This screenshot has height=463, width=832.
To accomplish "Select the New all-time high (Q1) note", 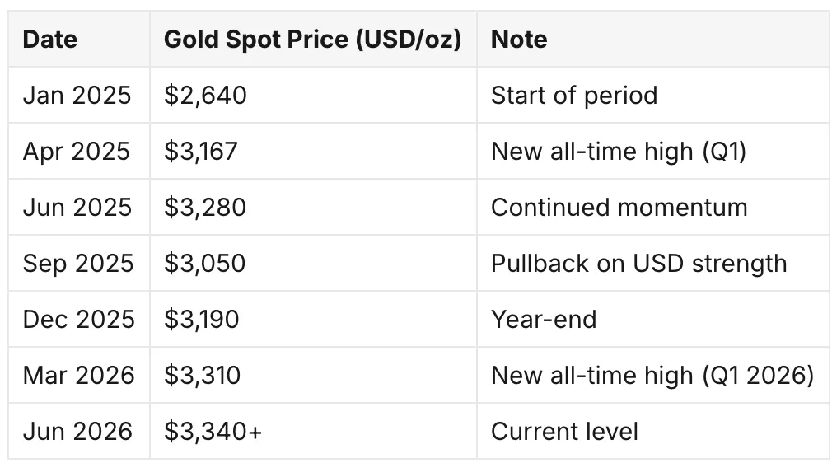I will (619, 152).
